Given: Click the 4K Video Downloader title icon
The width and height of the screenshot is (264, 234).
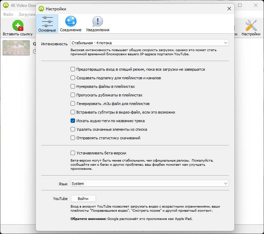Looking at the screenshot, I should tap(6, 5).
